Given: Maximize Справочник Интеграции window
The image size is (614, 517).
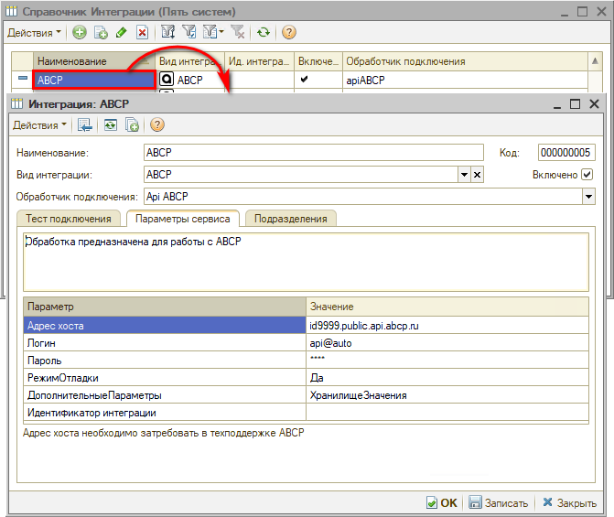Looking at the screenshot, I should coord(582,12).
